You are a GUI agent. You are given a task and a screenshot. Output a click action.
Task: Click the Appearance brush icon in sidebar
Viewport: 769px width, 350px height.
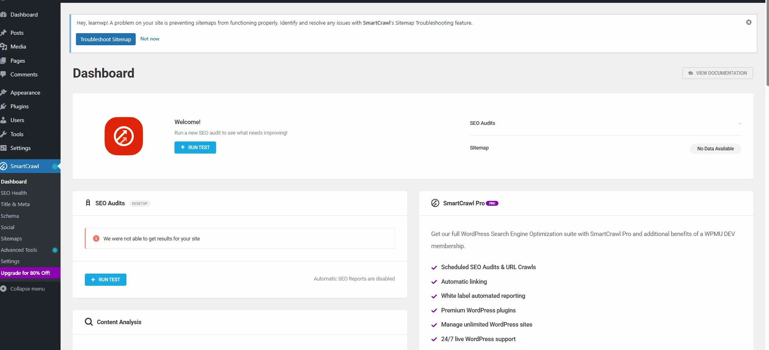coord(4,93)
